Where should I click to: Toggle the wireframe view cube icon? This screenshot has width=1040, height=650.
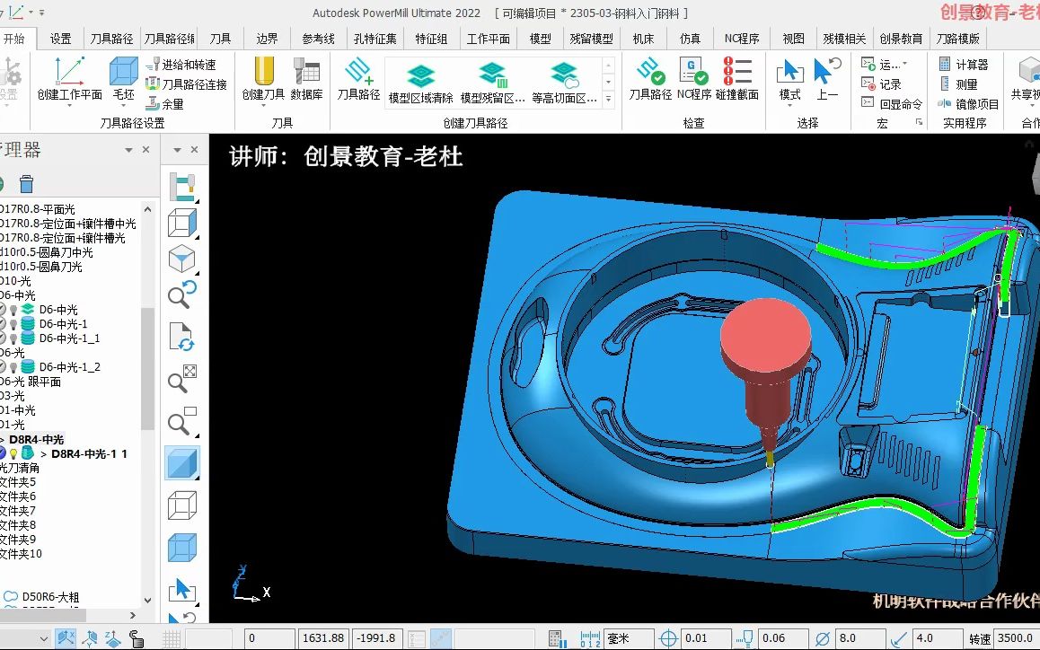tap(181, 506)
